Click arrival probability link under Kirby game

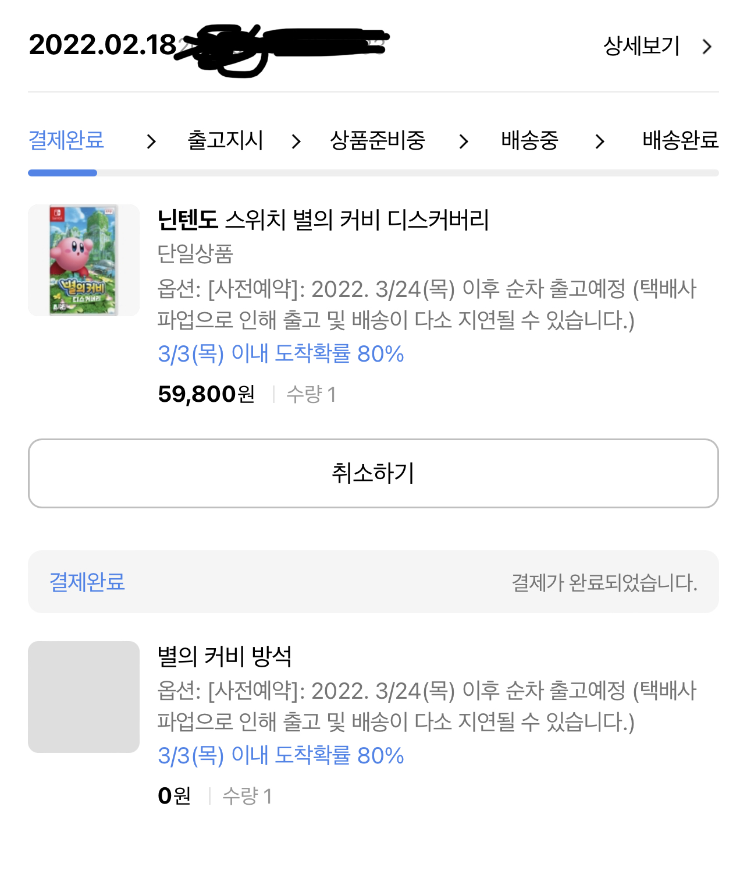click(x=280, y=353)
